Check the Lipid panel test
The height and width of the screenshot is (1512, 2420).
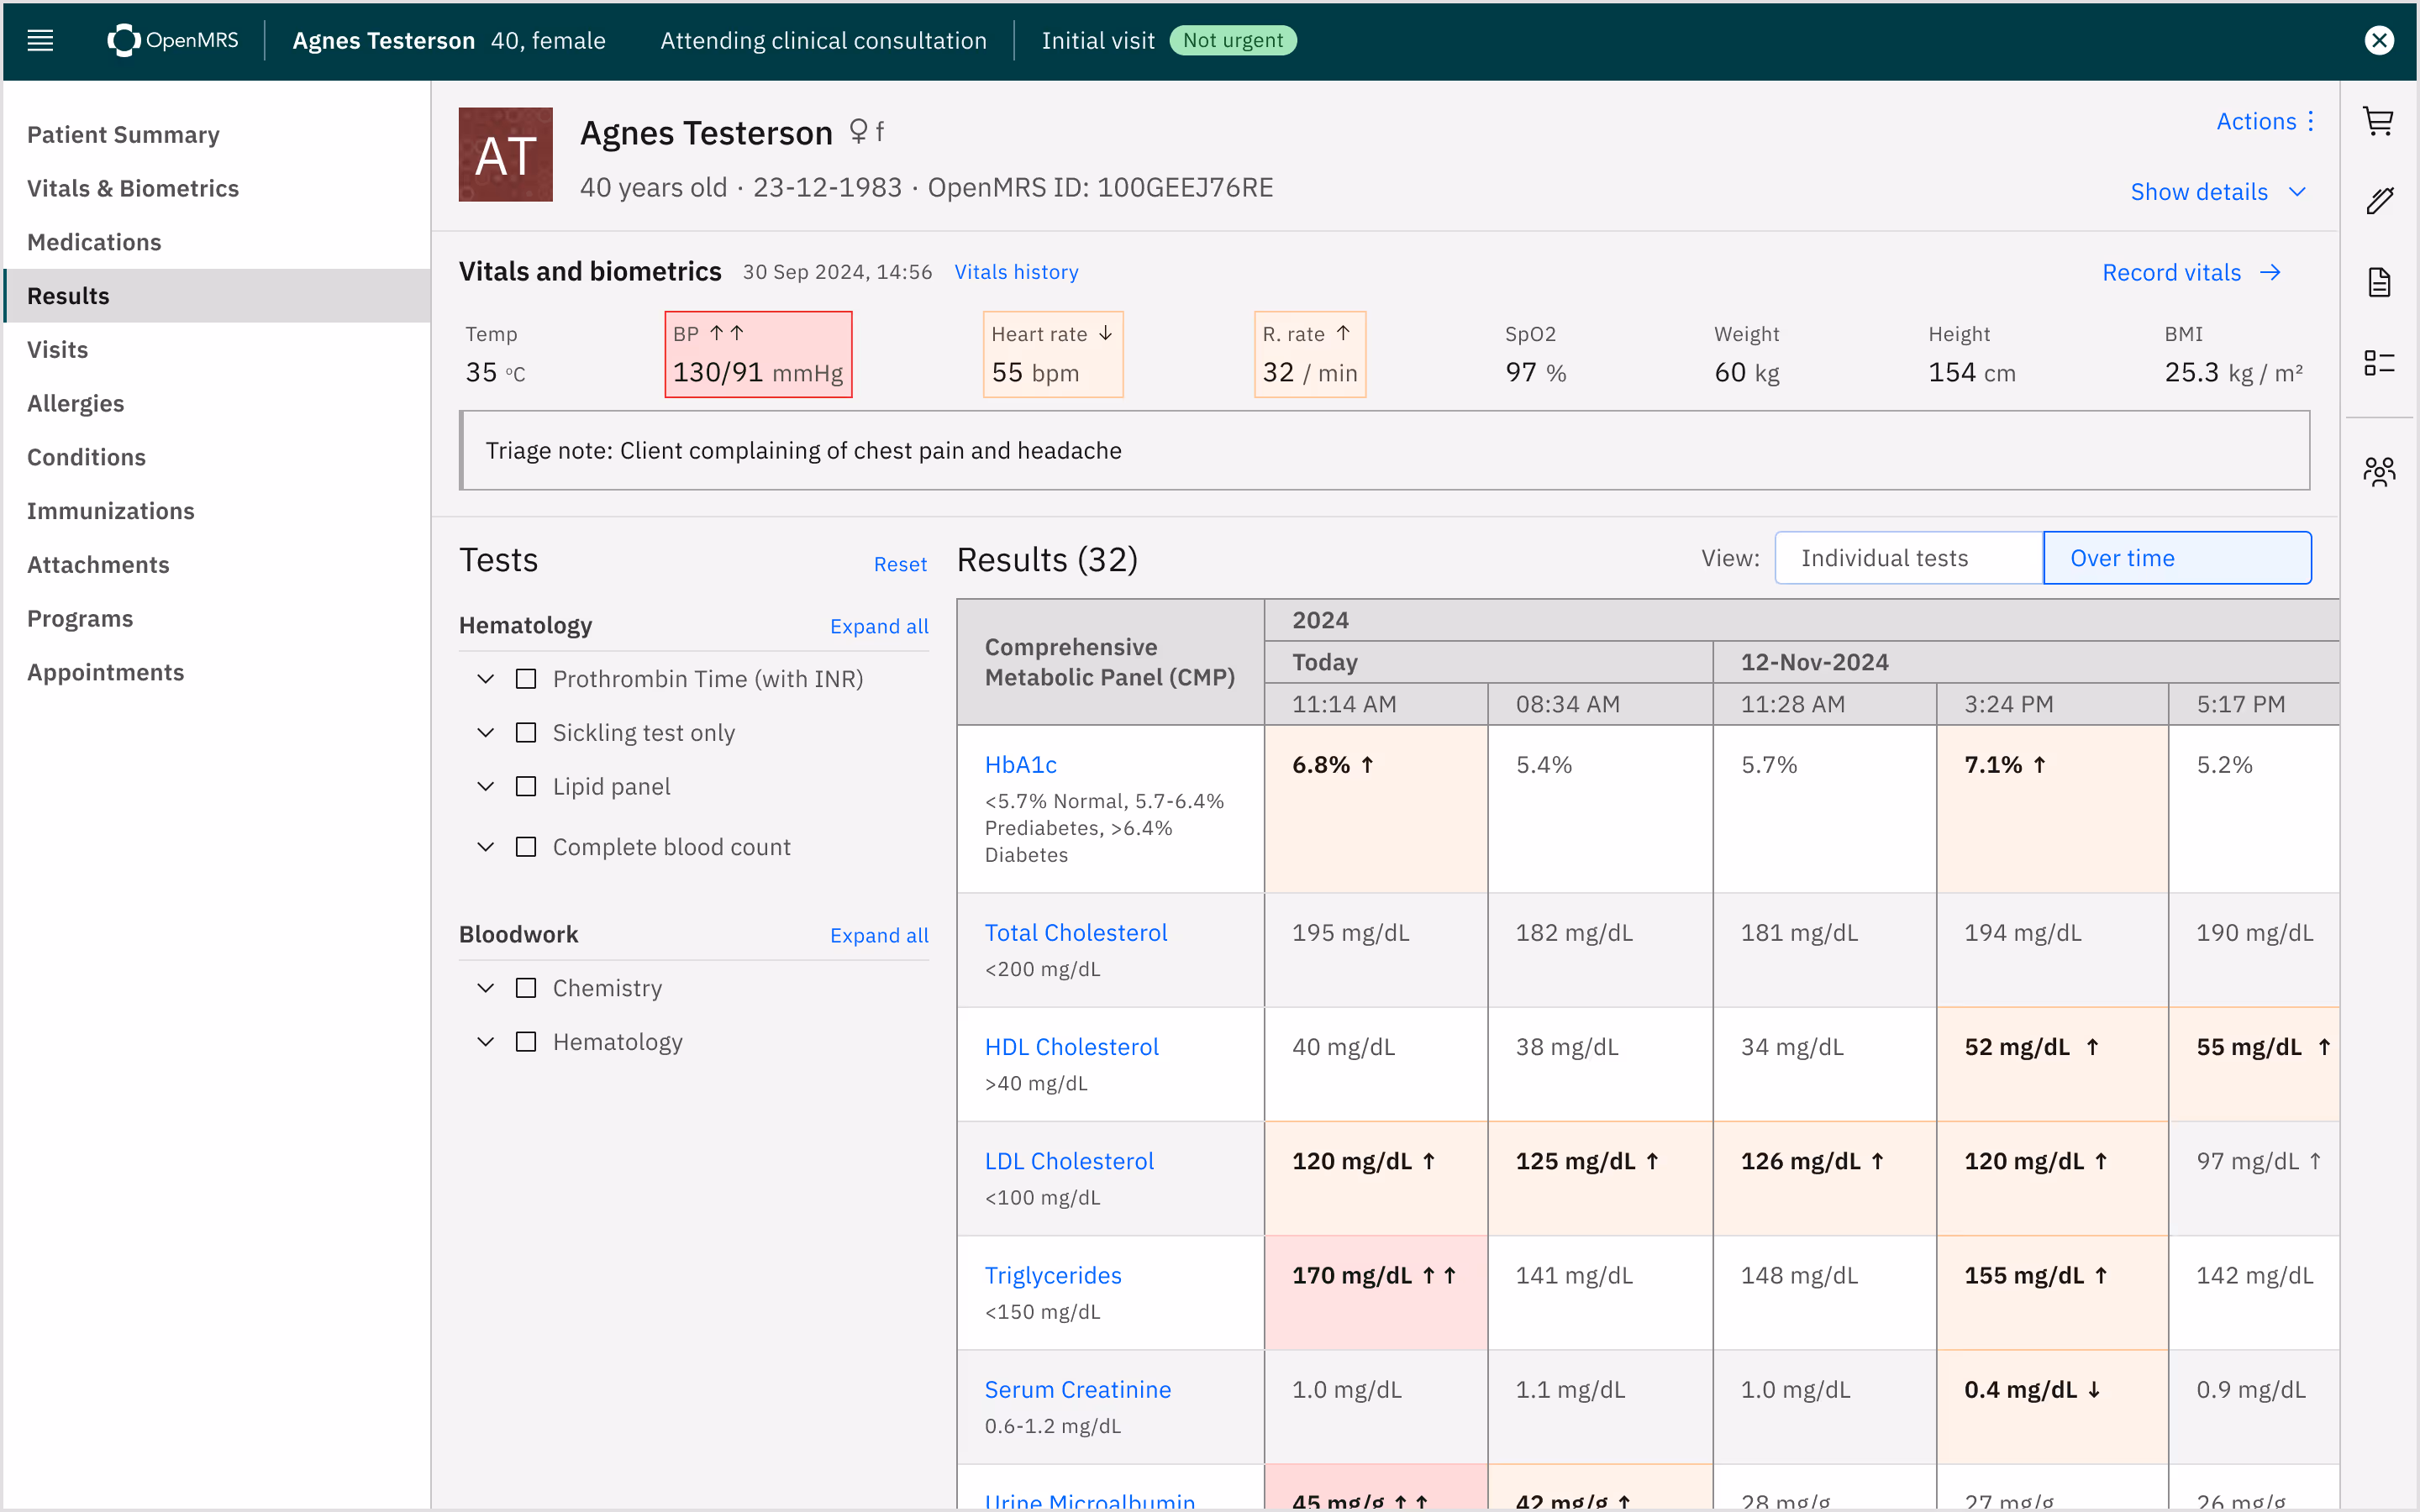[526, 786]
